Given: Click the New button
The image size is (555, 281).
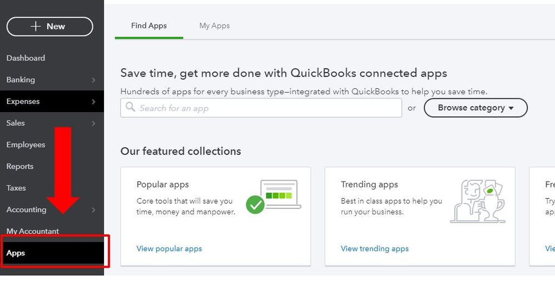Looking at the screenshot, I should [50, 27].
